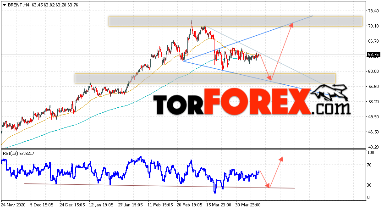Select the 11 Feb 19:05 date label
This screenshot has width=384, height=210.
(x=160, y=204)
